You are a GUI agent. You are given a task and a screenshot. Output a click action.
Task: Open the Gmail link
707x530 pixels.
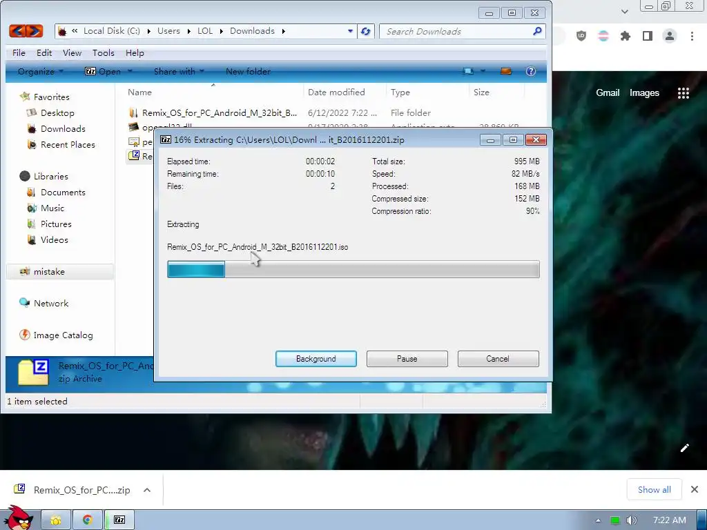608,93
